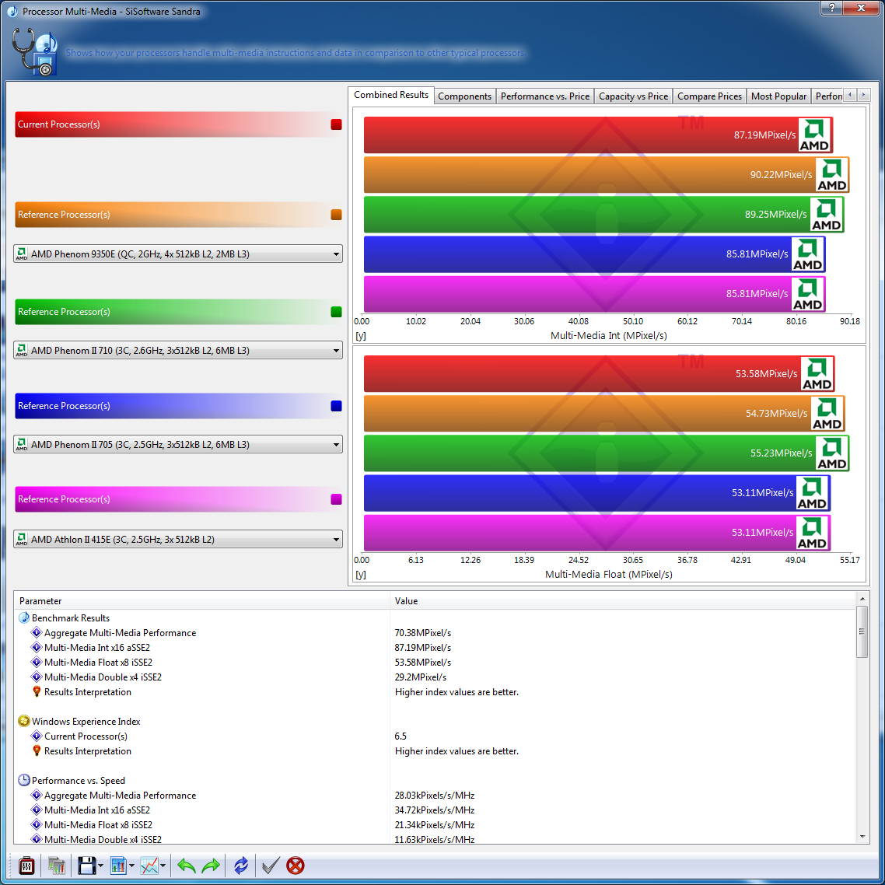The height and width of the screenshot is (885, 885).
Task: Open the Capacity vs Price tab
Action: click(633, 96)
